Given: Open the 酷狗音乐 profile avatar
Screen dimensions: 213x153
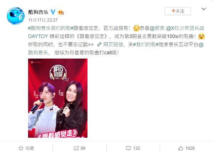Looking at the screenshot, I should (x=16, y=16).
